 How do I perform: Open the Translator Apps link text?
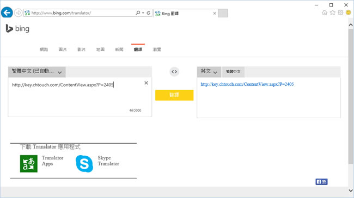tap(52, 161)
